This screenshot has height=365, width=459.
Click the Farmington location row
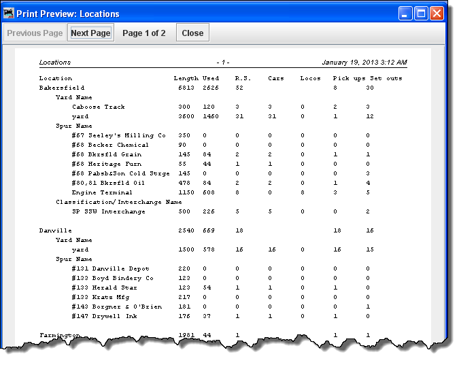coord(60,335)
